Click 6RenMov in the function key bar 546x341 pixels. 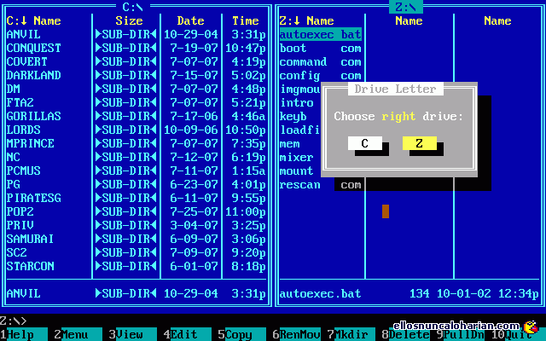(x=292, y=335)
